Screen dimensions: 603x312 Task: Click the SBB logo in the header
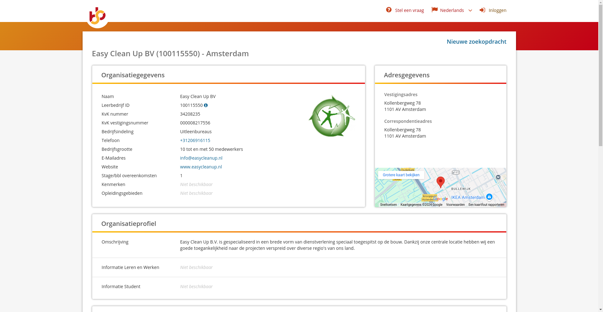click(x=97, y=16)
